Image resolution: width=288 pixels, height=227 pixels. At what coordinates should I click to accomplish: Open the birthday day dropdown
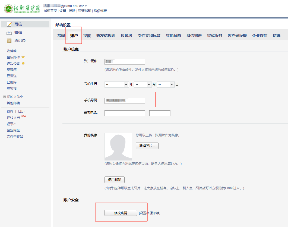166,84
